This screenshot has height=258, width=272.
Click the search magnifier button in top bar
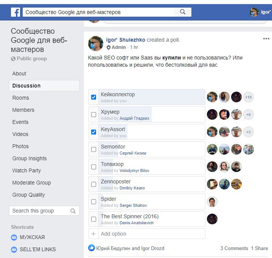[x=183, y=12]
